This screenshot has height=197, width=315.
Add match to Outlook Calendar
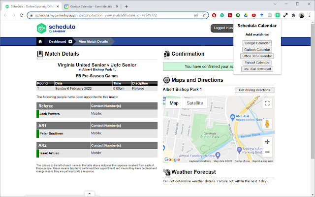pyautogui.click(x=257, y=50)
